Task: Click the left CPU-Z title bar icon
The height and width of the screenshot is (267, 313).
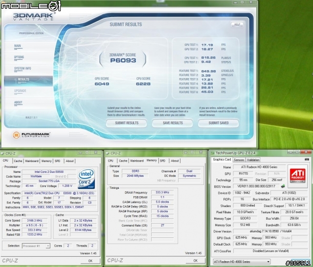Action: [x=2, y=153]
